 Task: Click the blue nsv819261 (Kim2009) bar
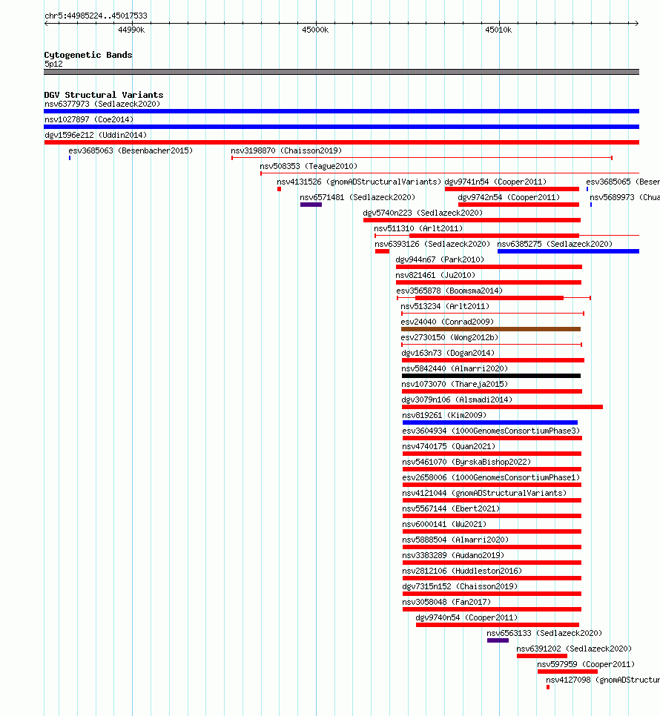point(490,422)
